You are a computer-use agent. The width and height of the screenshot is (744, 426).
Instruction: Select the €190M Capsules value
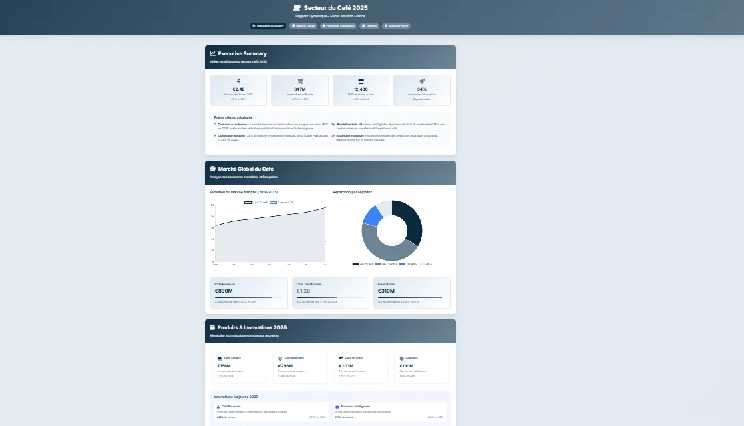pyautogui.click(x=407, y=366)
